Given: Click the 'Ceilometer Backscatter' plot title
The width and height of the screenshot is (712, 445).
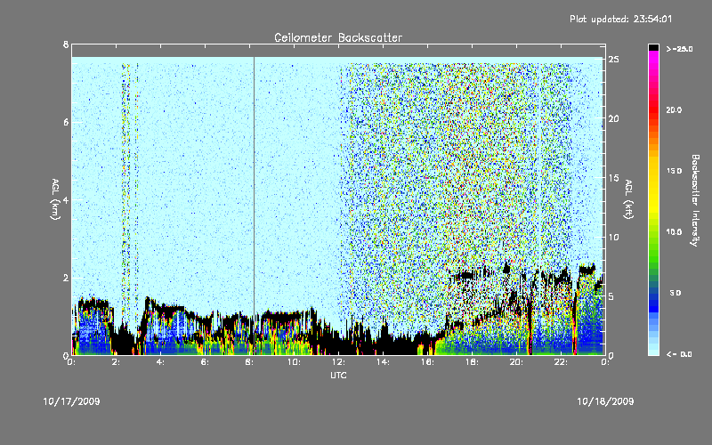Looking at the screenshot, I should tap(338, 37).
